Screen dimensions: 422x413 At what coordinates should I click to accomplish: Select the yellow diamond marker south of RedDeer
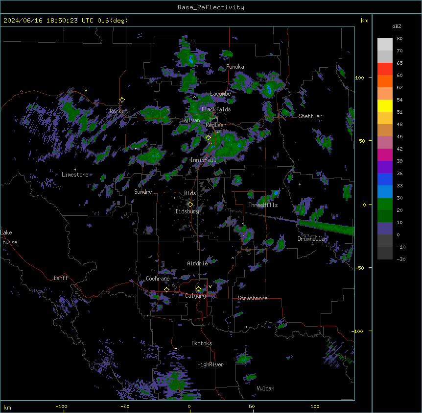click(x=208, y=137)
